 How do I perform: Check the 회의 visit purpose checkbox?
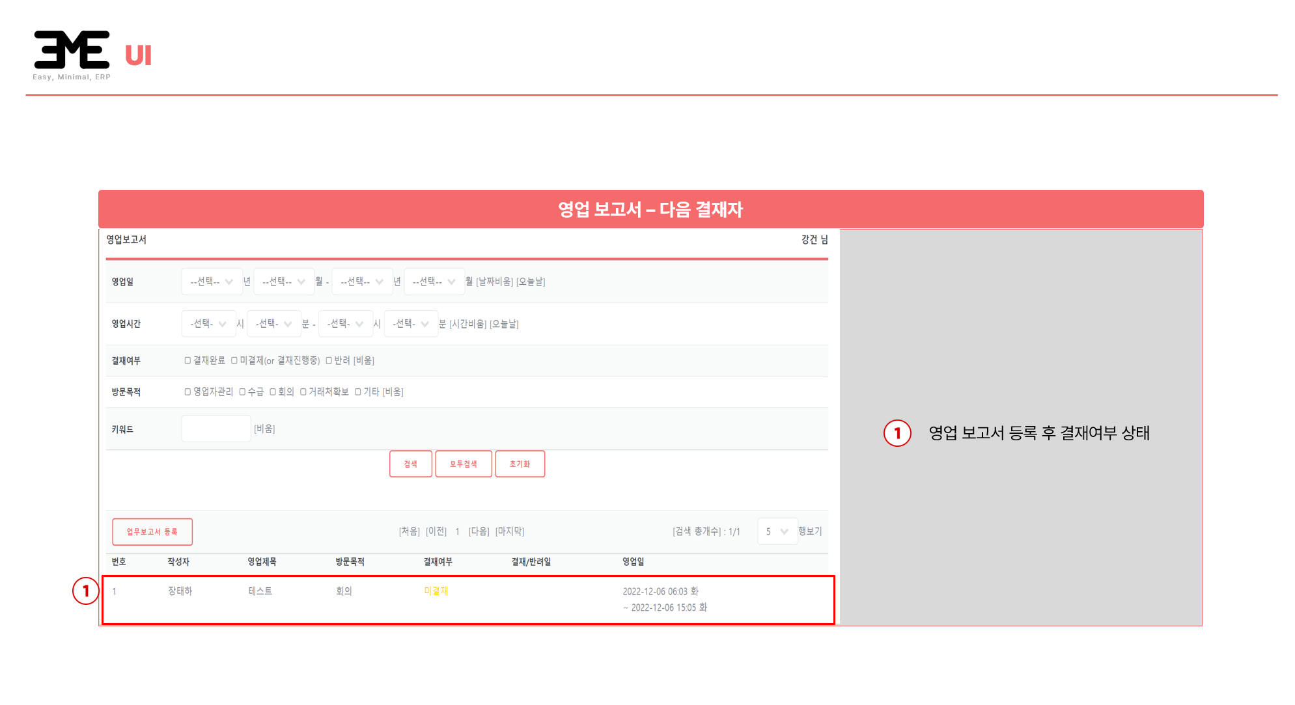tap(273, 392)
